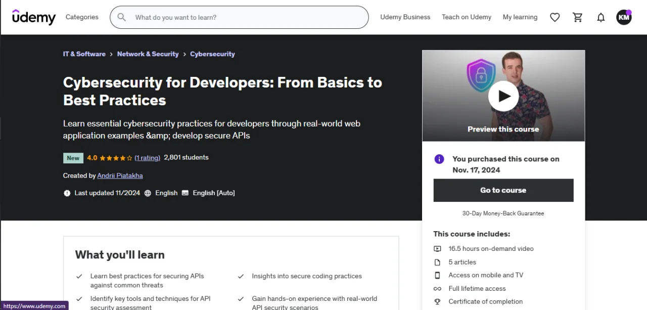
Task: Open instructor Andrii Piatakha's profile
Action: click(120, 175)
